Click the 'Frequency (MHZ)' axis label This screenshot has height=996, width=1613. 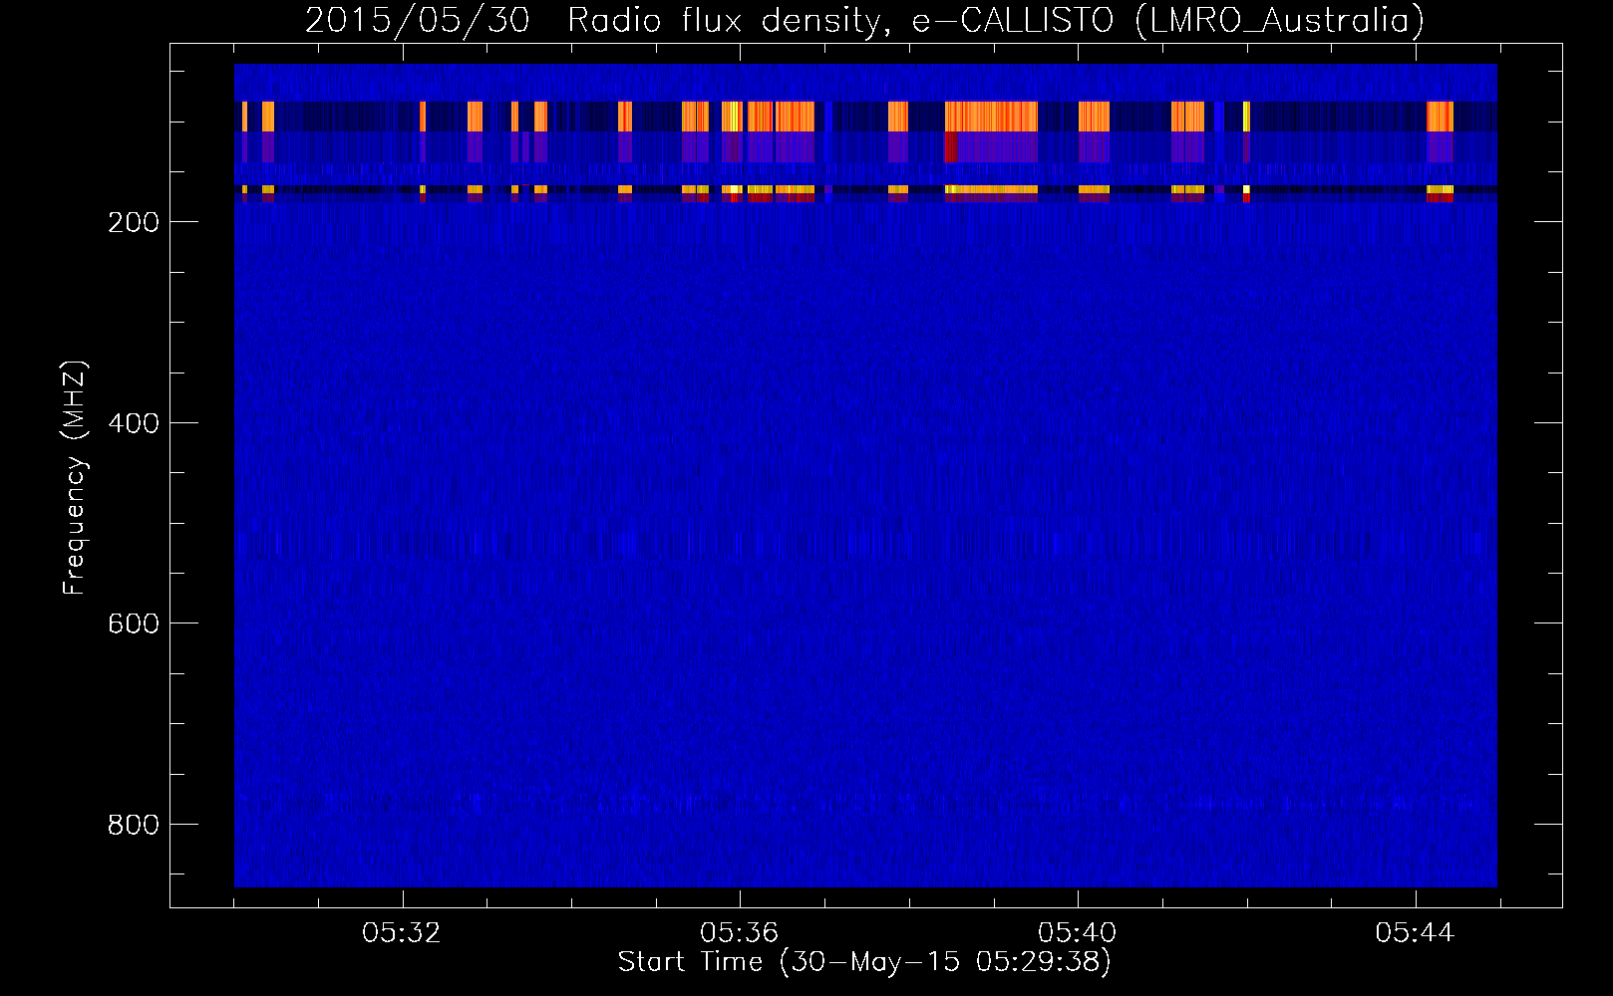click(x=75, y=478)
